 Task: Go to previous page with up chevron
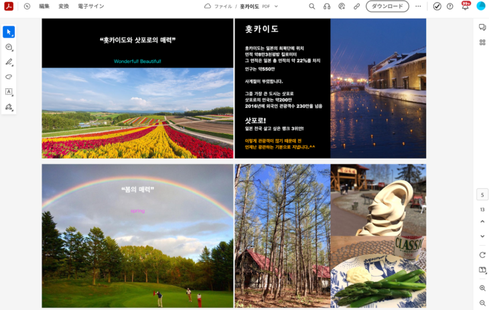pos(482,224)
